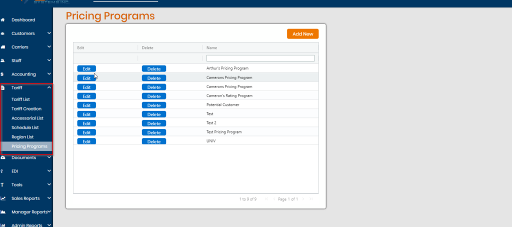
Task: Click the Manager Reports chart icon
Action: click(3, 212)
